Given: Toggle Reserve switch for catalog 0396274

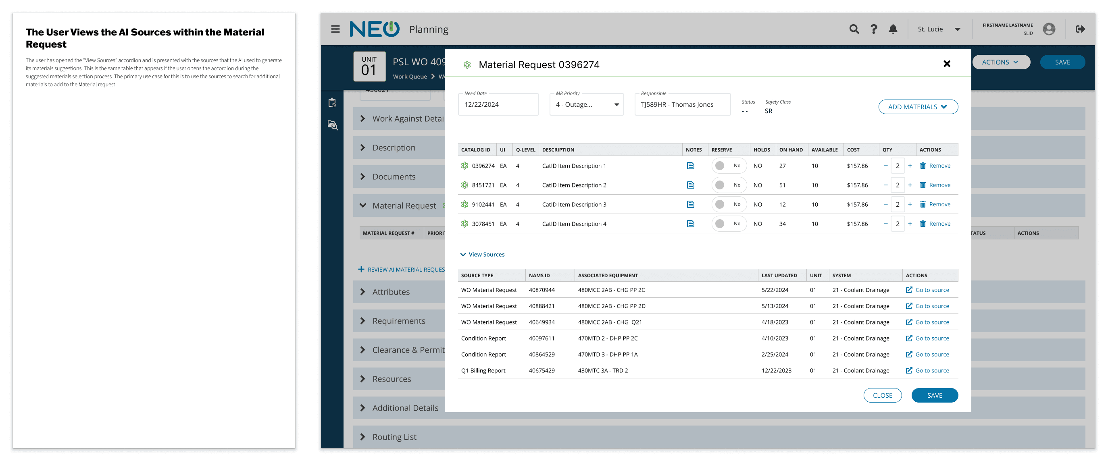Looking at the screenshot, I should tap(728, 166).
